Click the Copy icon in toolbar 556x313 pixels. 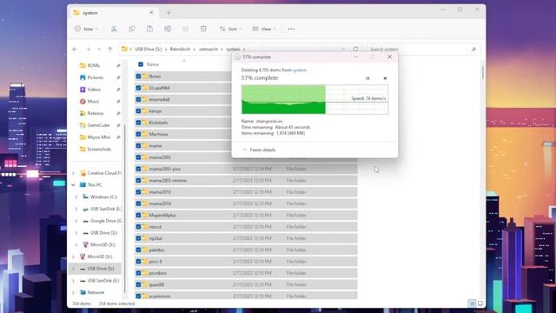pyautogui.click(x=132, y=29)
